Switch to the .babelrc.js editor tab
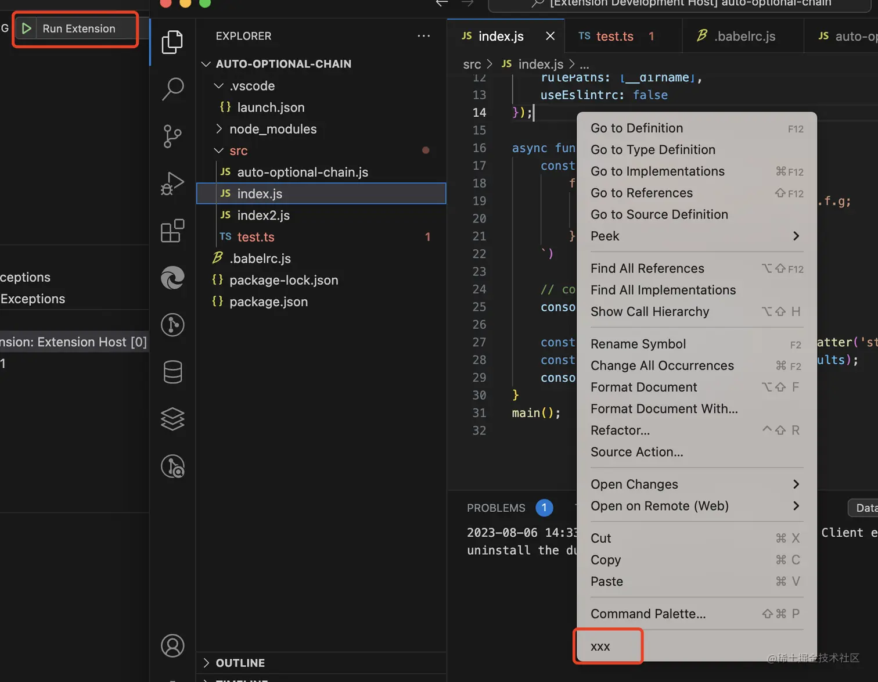This screenshot has height=682, width=878. (x=742, y=36)
